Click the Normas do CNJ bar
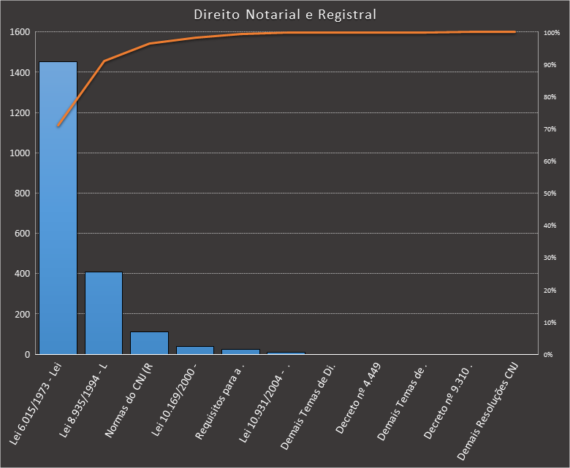Image resolution: width=570 pixels, height=468 pixels. click(149, 342)
